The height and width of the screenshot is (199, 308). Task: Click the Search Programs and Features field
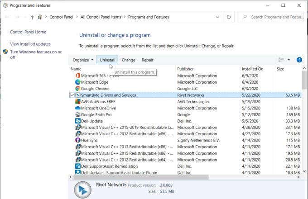[271, 17]
